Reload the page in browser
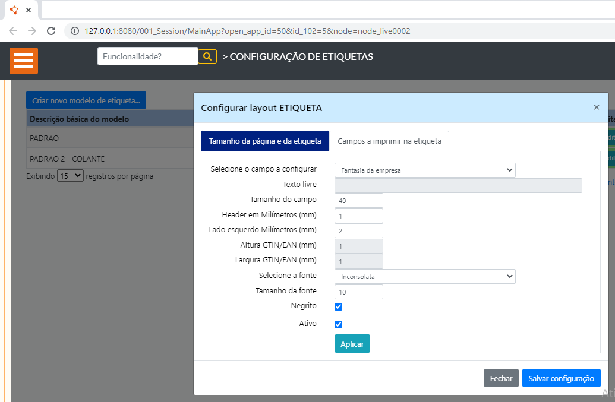This screenshot has width=615, height=402. tap(51, 31)
